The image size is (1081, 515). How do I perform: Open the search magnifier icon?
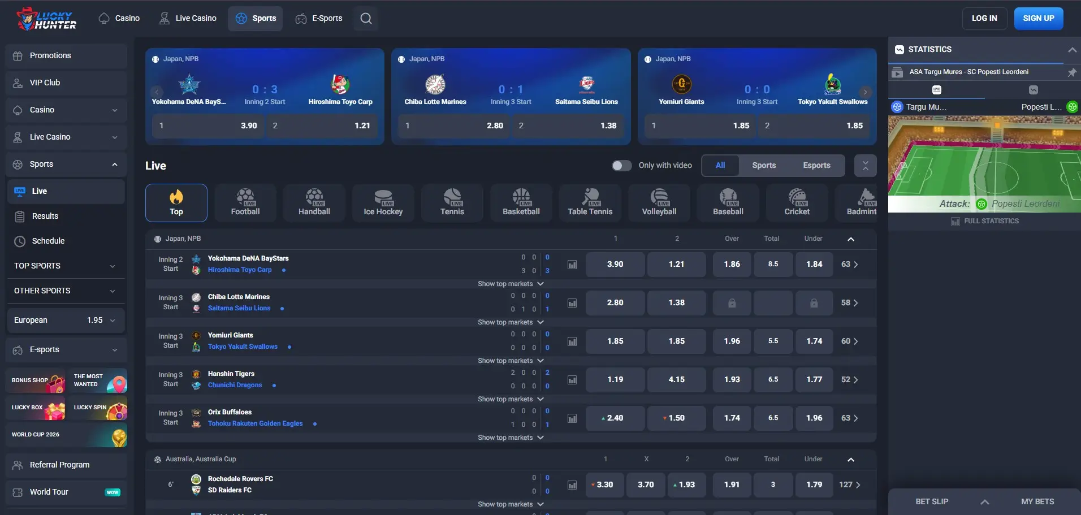[366, 19]
